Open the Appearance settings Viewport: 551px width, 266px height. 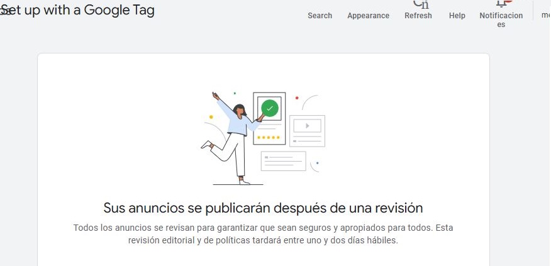(x=368, y=15)
